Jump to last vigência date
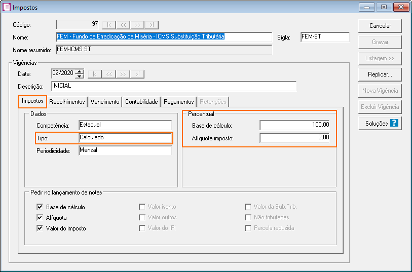 (137, 74)
